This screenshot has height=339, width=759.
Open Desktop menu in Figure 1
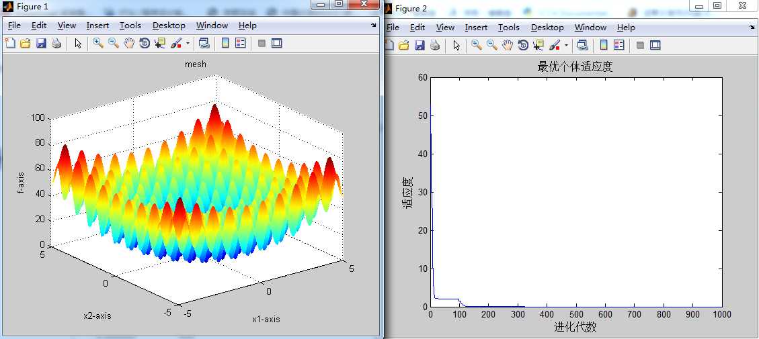click(x=169, y=26)
